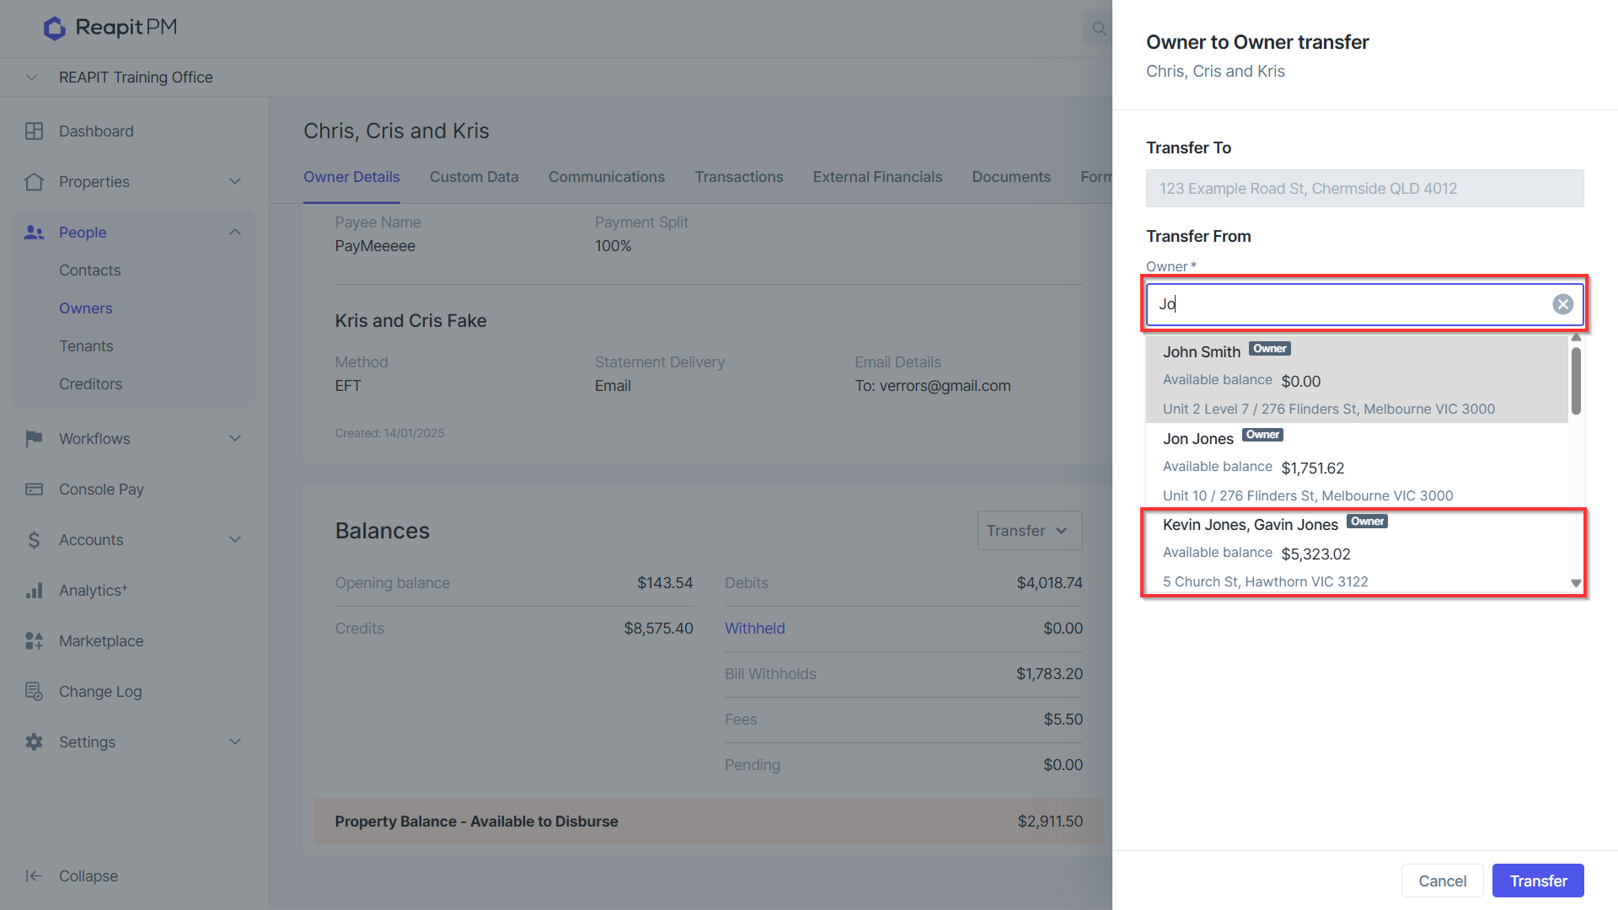The image size is (1618, 910).
Task: Click the Cancel button
Action: (1442, 881)
